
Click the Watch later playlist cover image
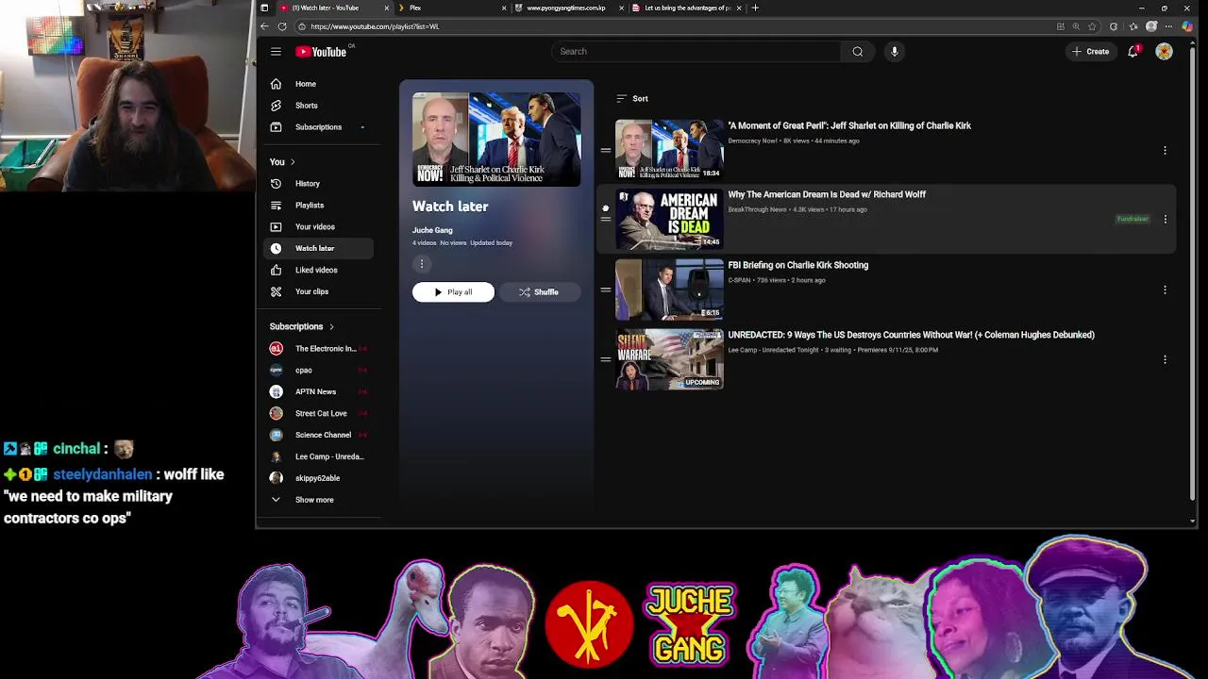click(x=496, y=140)
